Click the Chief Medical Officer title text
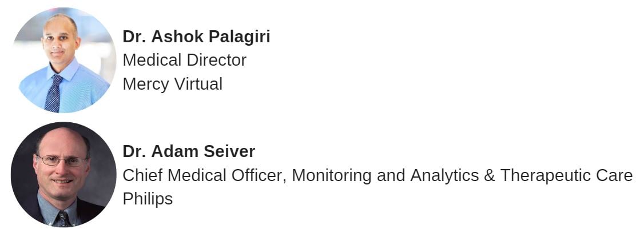 (203, 175)
